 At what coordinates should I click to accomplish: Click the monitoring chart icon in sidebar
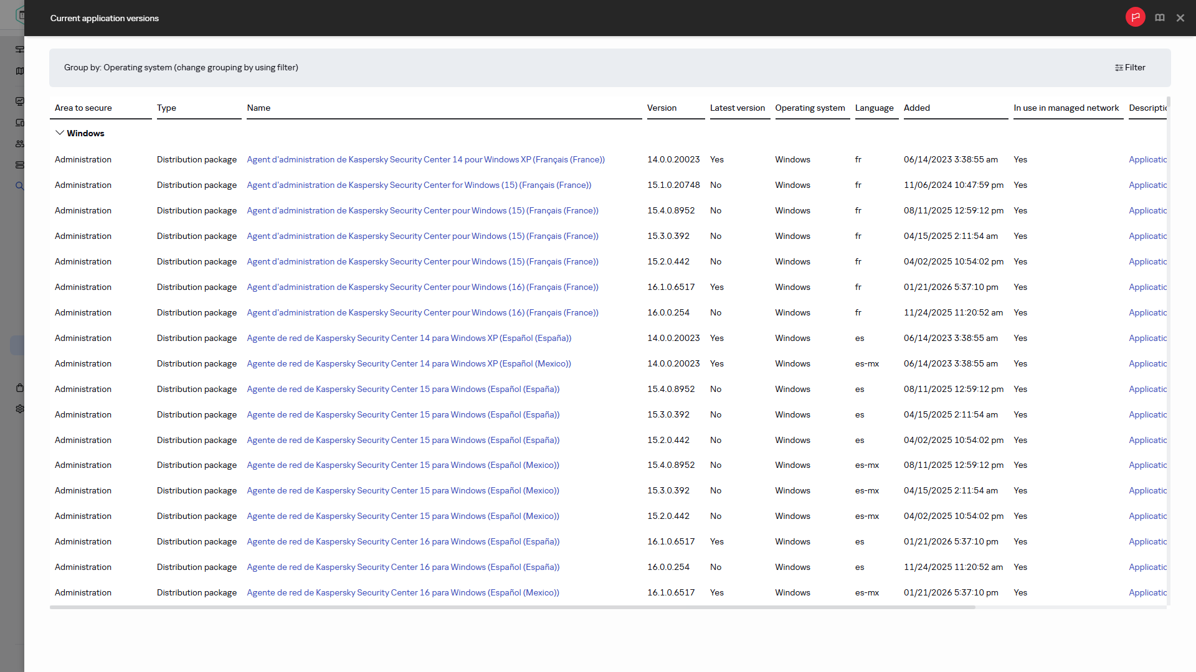pos(20,101)
